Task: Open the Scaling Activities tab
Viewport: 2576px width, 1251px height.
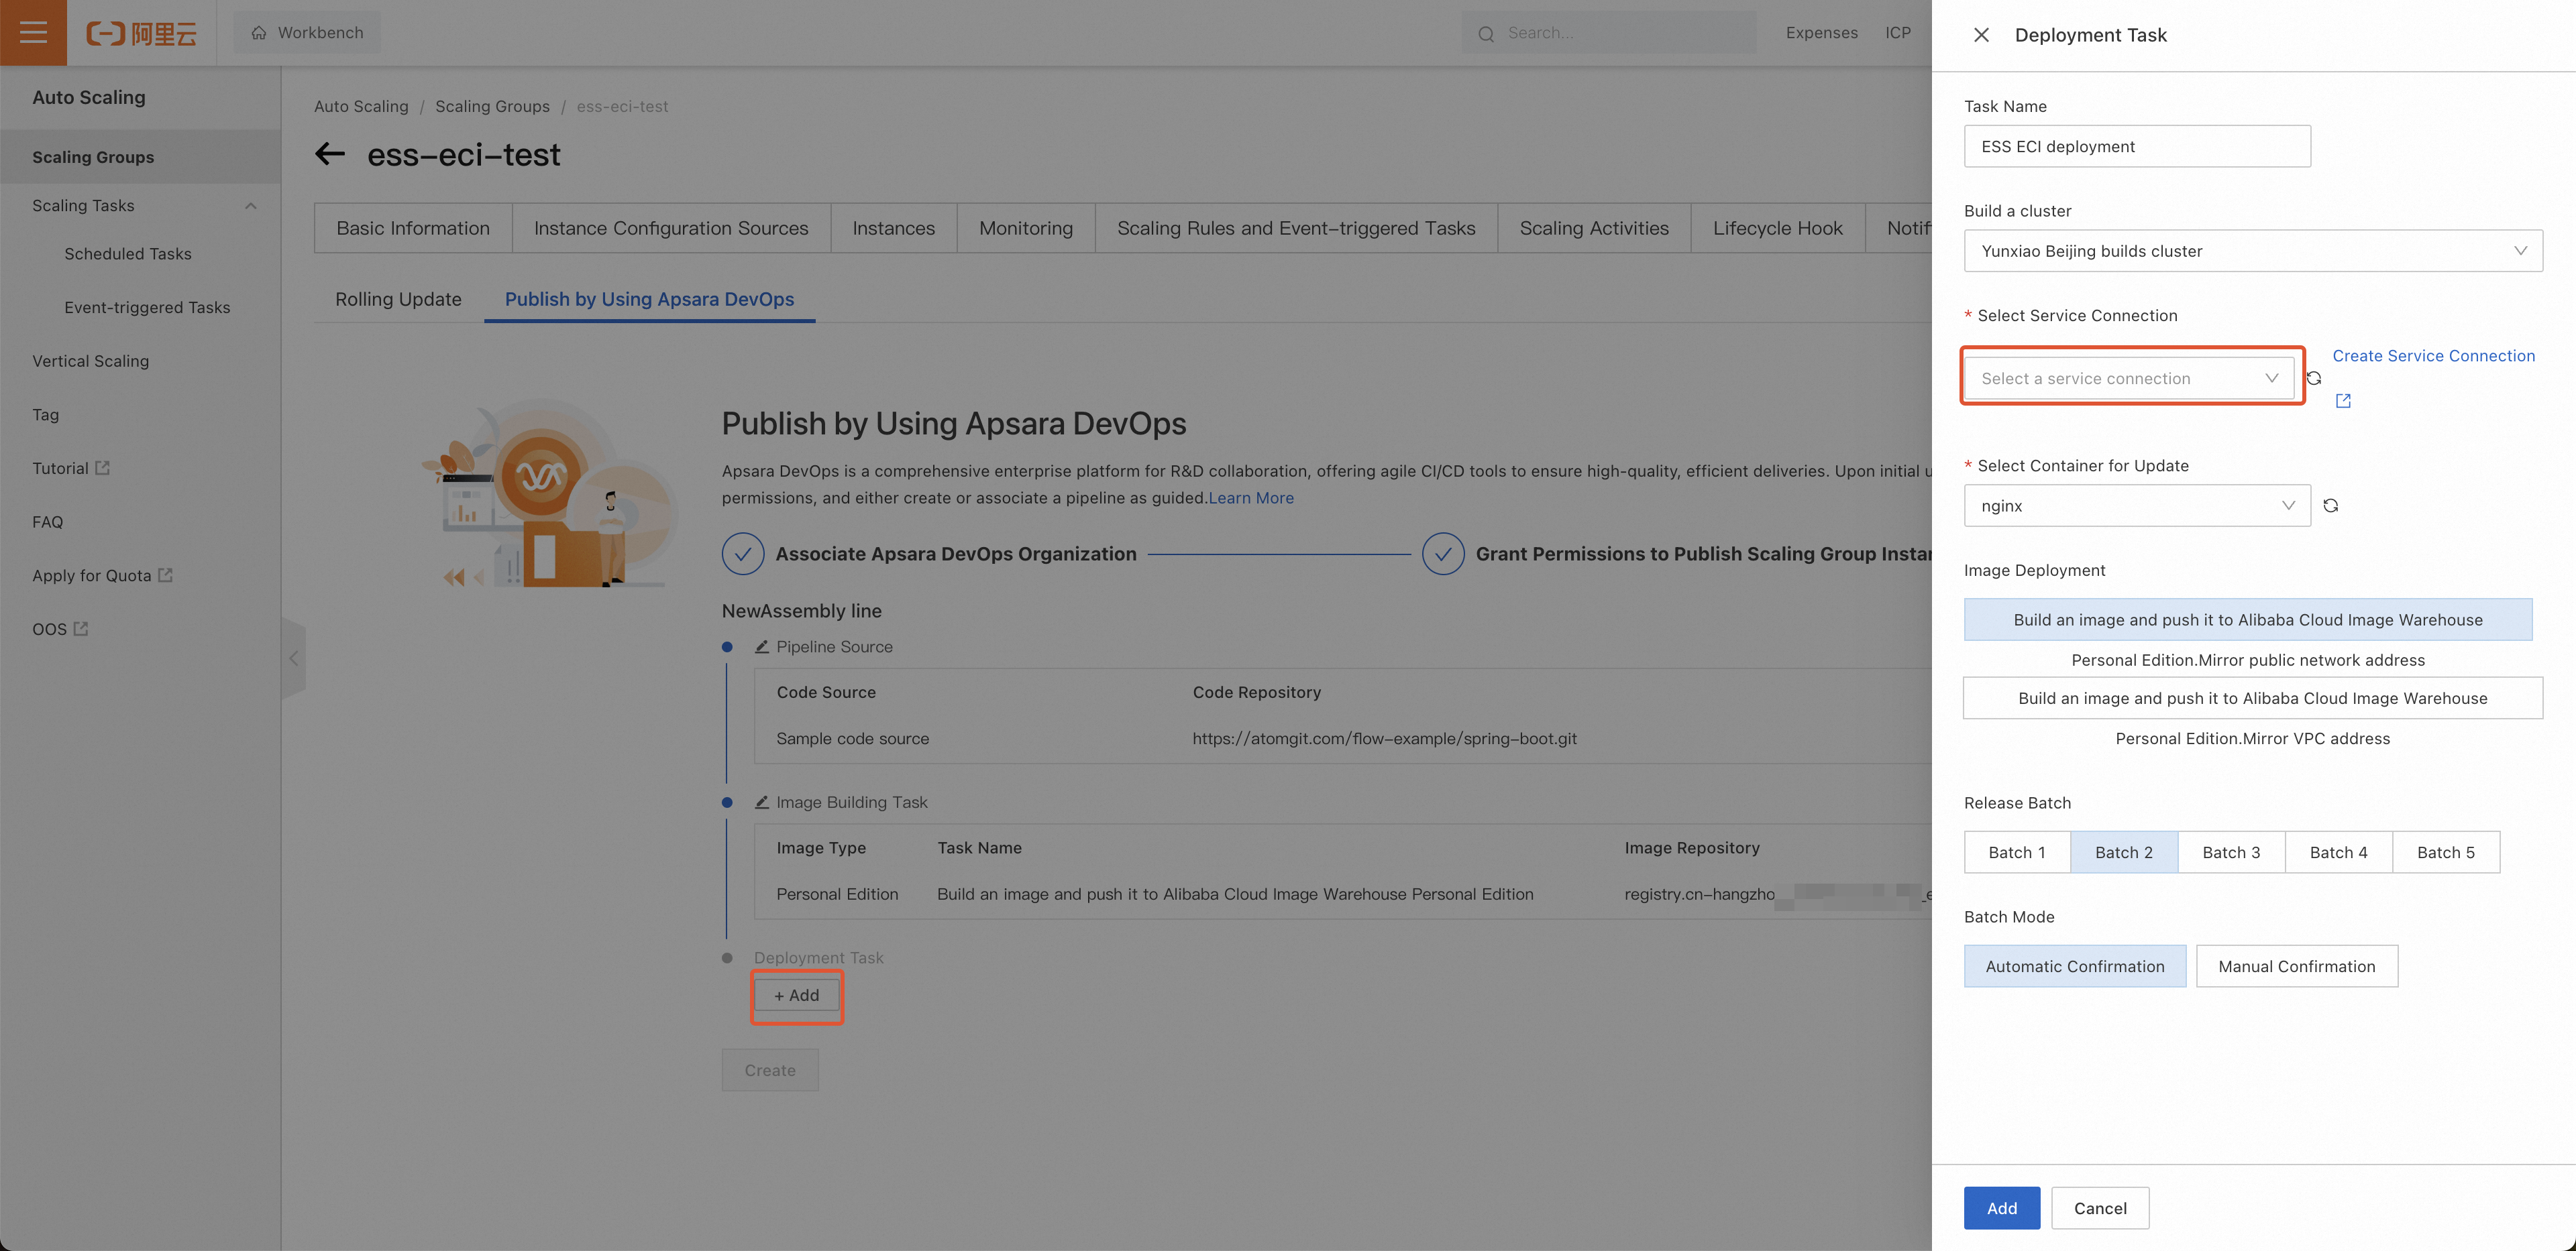Action: pos(1593,228)
